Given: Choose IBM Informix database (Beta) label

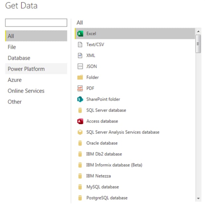Looking at the screenshot, I should coord(114,165).
